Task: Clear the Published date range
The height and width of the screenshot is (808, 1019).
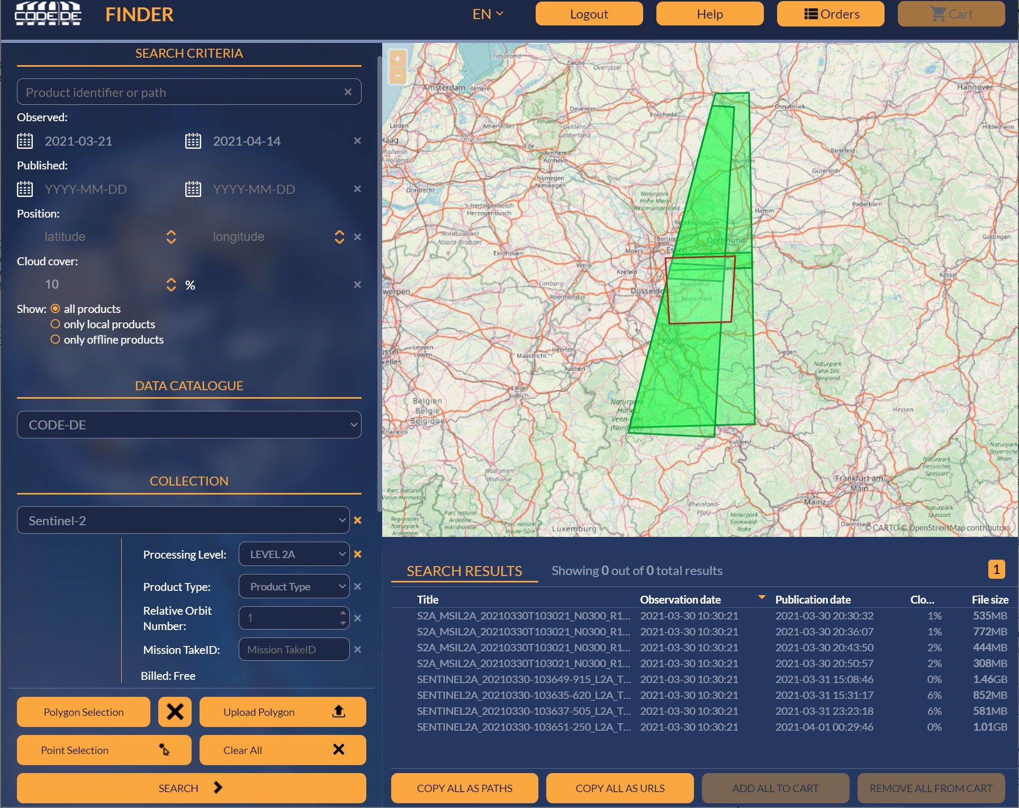Action: [357, 189]
